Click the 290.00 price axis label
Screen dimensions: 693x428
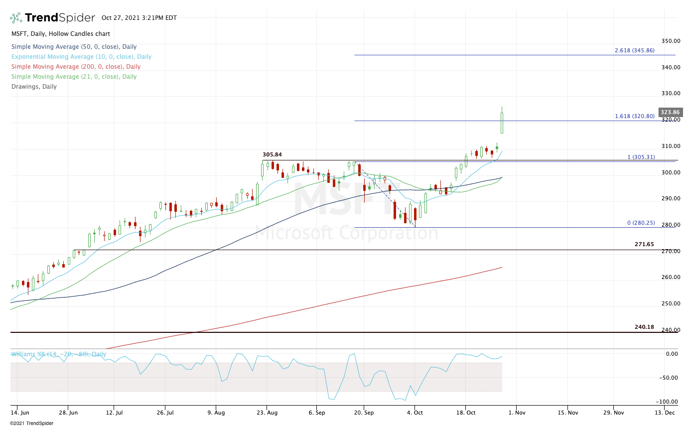(x=671, y=198)
